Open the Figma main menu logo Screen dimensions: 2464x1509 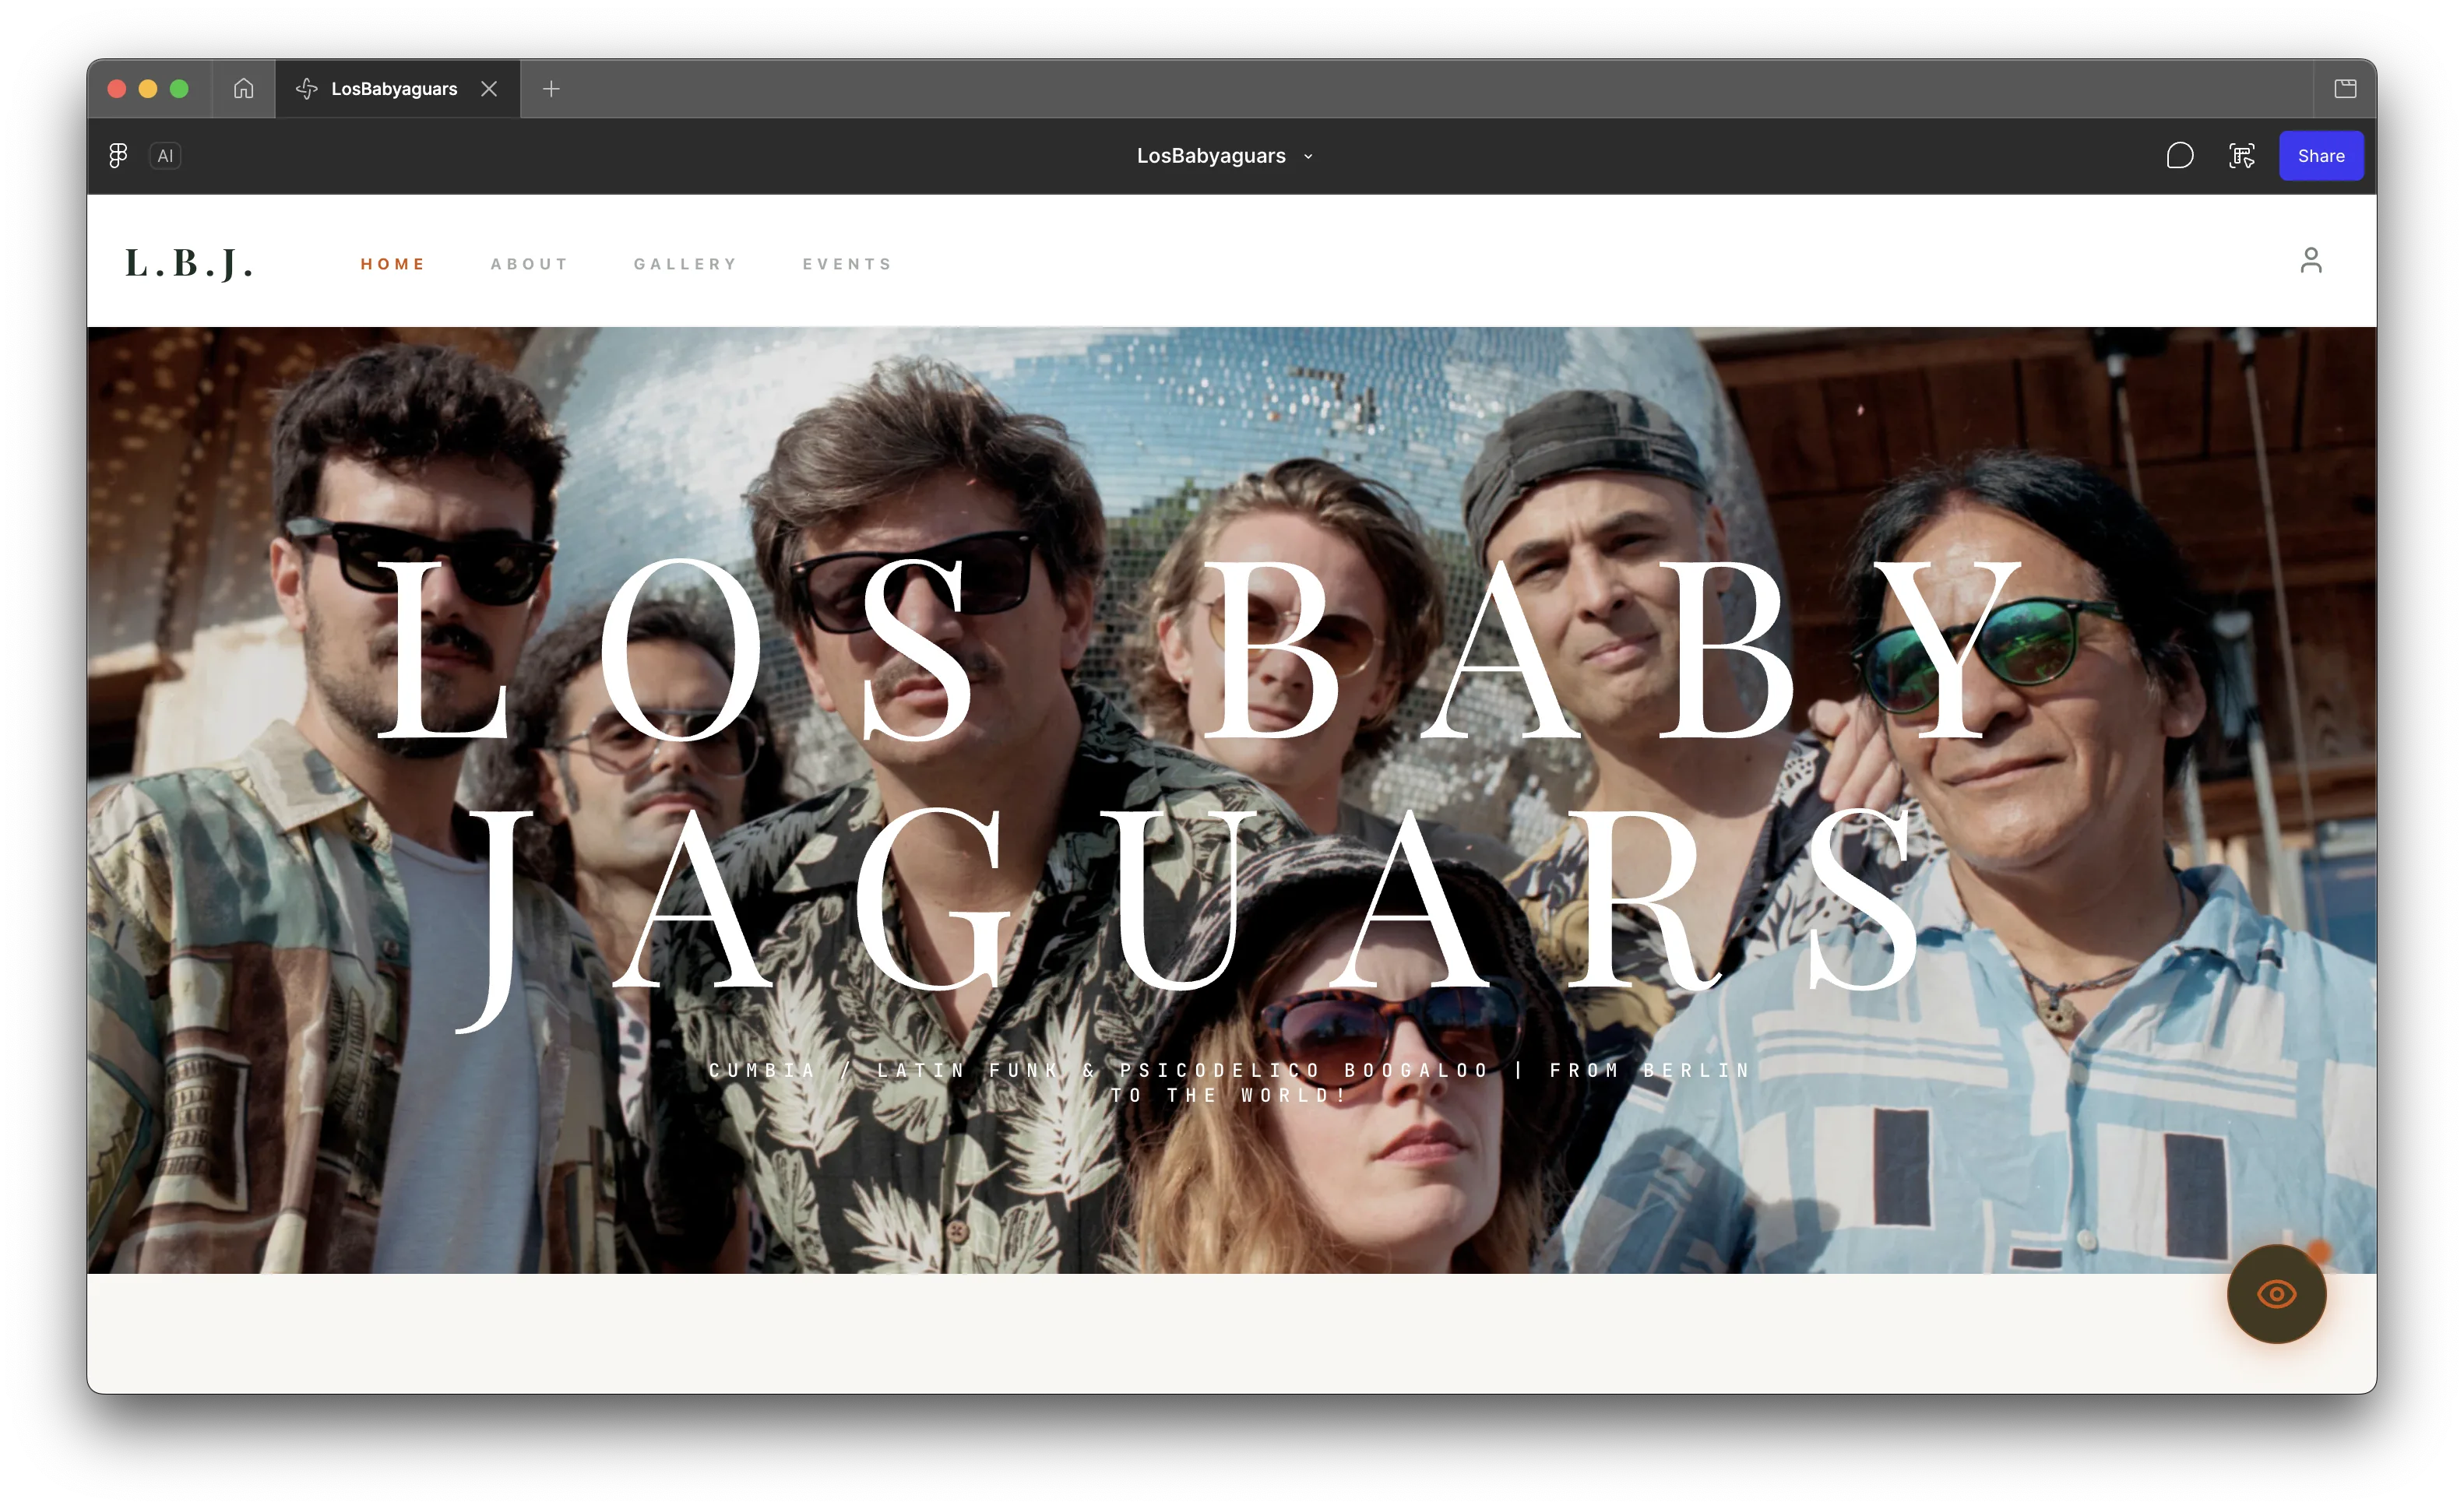(x=118, y=156)
